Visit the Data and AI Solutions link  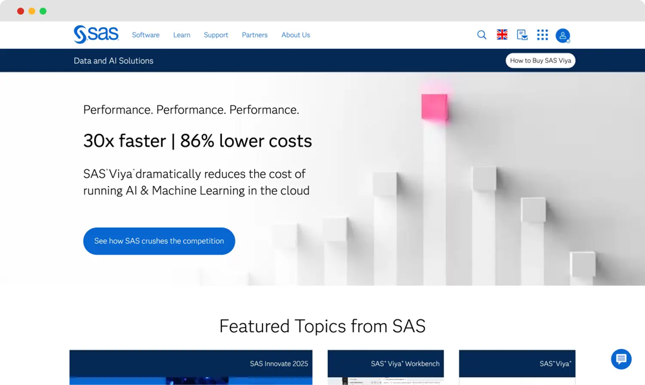pyautogui.click(x=114, y=61)
